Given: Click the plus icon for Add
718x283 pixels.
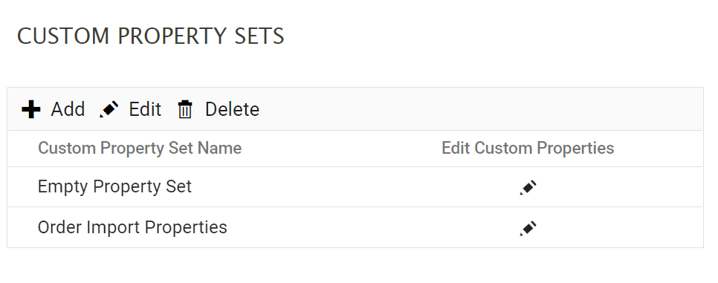Looking at the screenshot, I should point(31,109).
